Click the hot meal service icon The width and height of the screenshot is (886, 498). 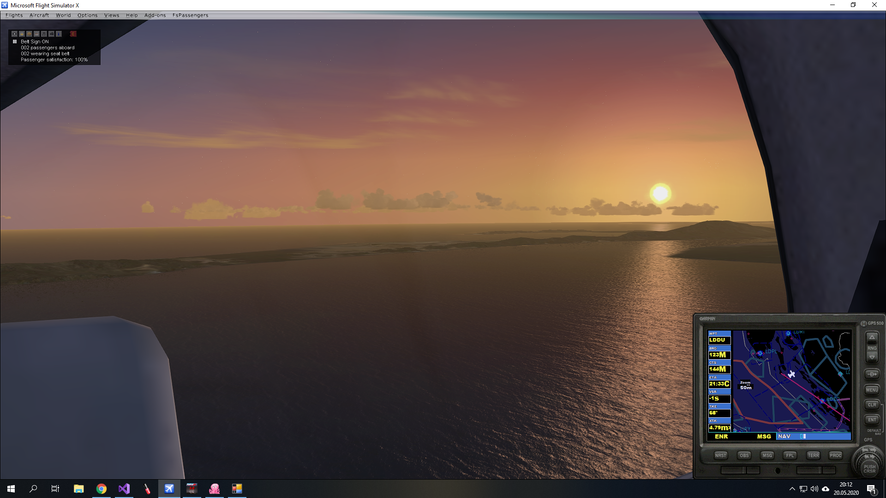(36, 34)
